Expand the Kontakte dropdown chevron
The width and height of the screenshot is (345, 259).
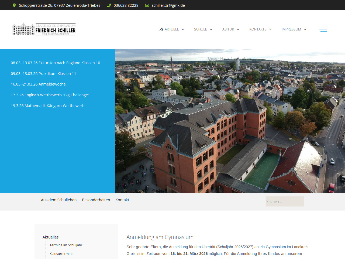270,29
